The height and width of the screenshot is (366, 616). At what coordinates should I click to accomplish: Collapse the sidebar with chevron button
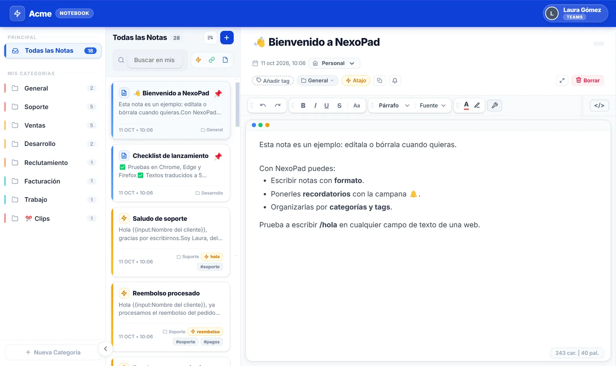(105, 349)
